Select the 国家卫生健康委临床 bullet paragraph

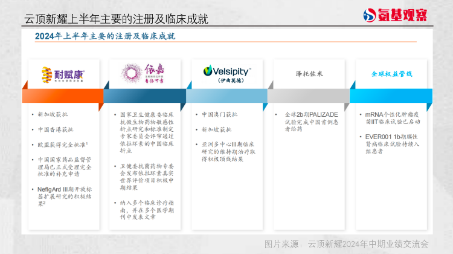tap(147, 132)
